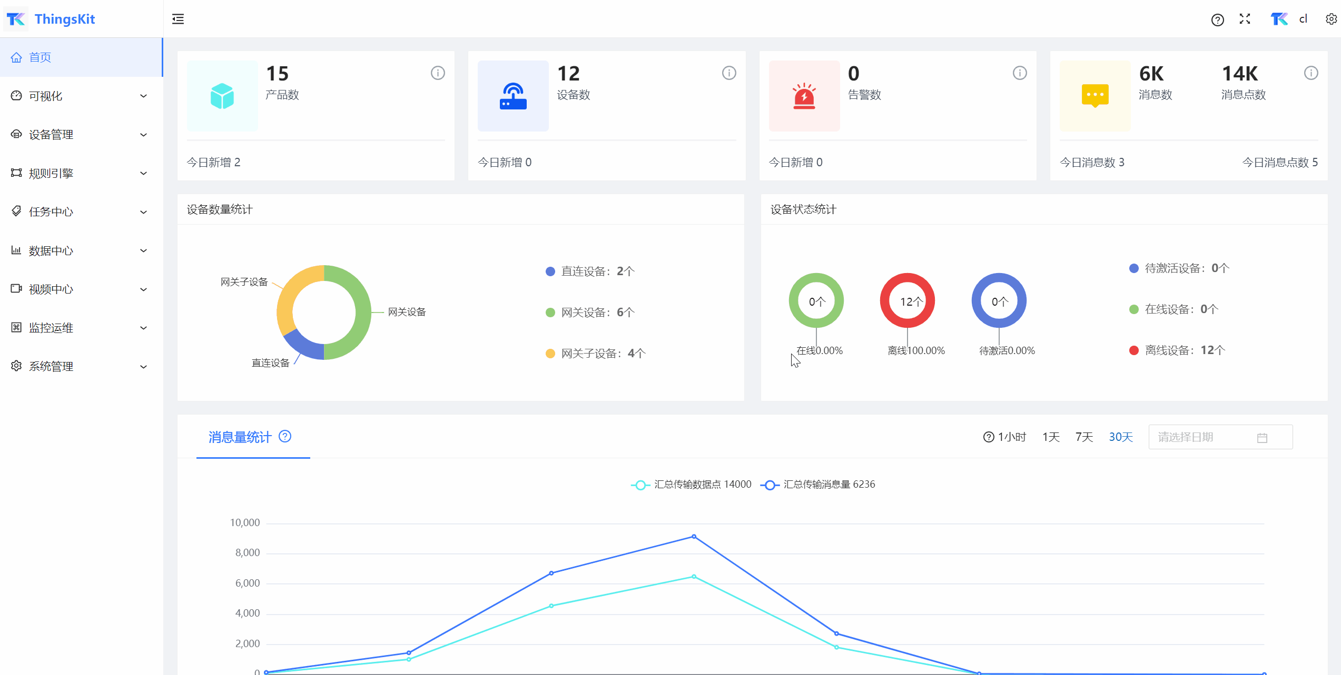Click the info icon on the 告警数 card
1341x675 pixels.
tap(1020, 73)
